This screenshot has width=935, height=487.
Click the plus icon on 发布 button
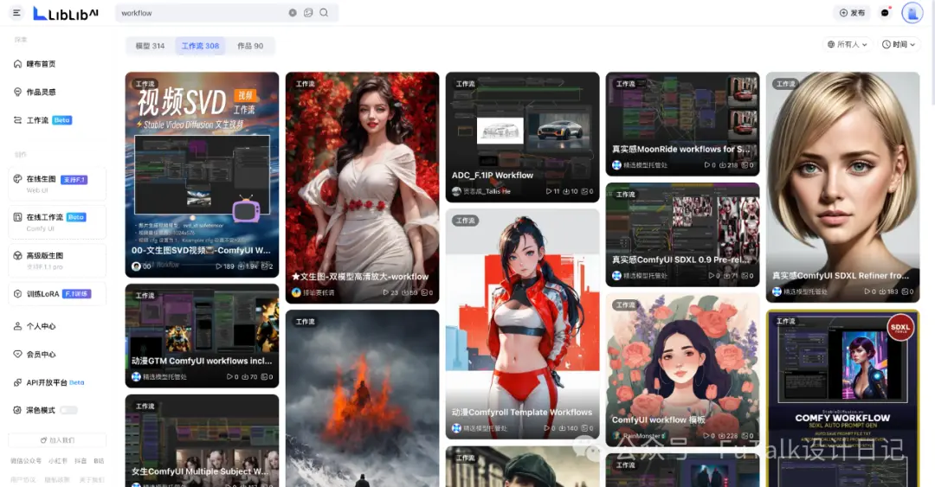(843, 12)
